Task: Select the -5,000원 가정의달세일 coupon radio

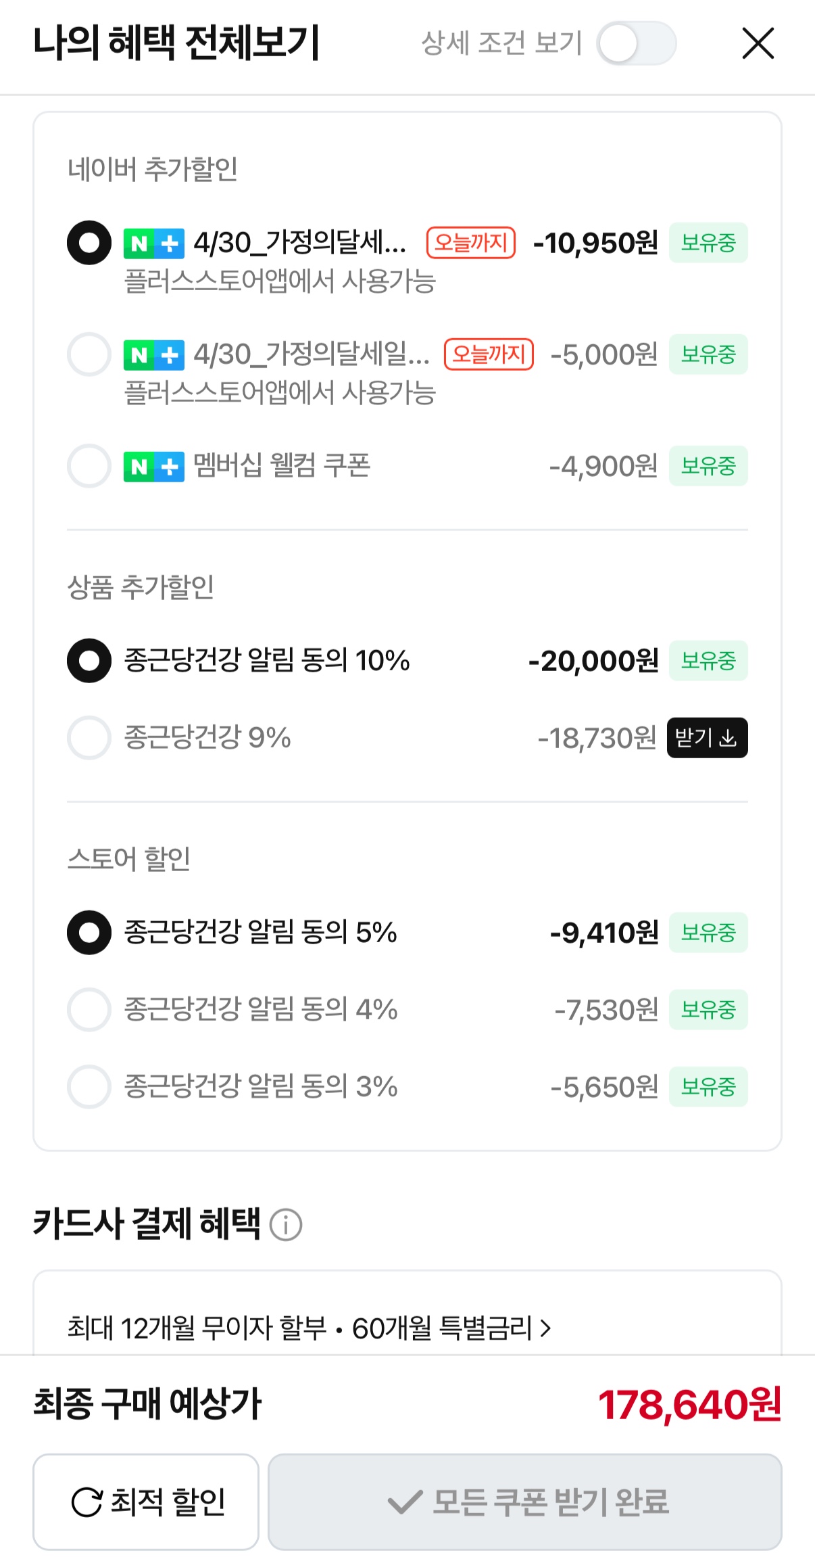Action: click(x=89, y=354)
